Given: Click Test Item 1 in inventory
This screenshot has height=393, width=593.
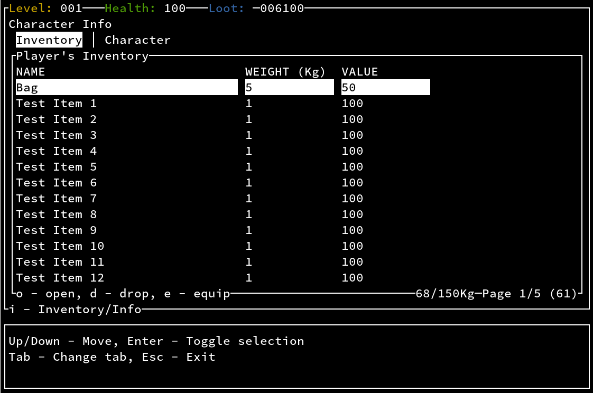Looking at the screenshot, I should pyautogui.click(x=57, y=104).
